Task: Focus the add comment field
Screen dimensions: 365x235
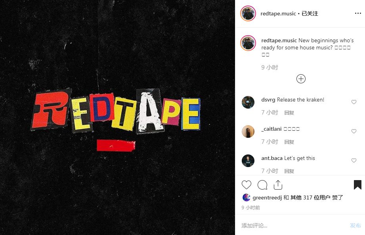Action: pos(293,225)
